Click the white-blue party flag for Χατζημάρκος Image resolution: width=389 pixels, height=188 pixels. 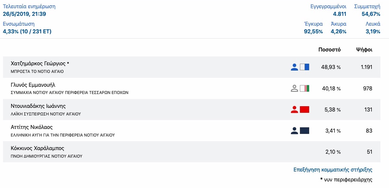coord(304,67)
